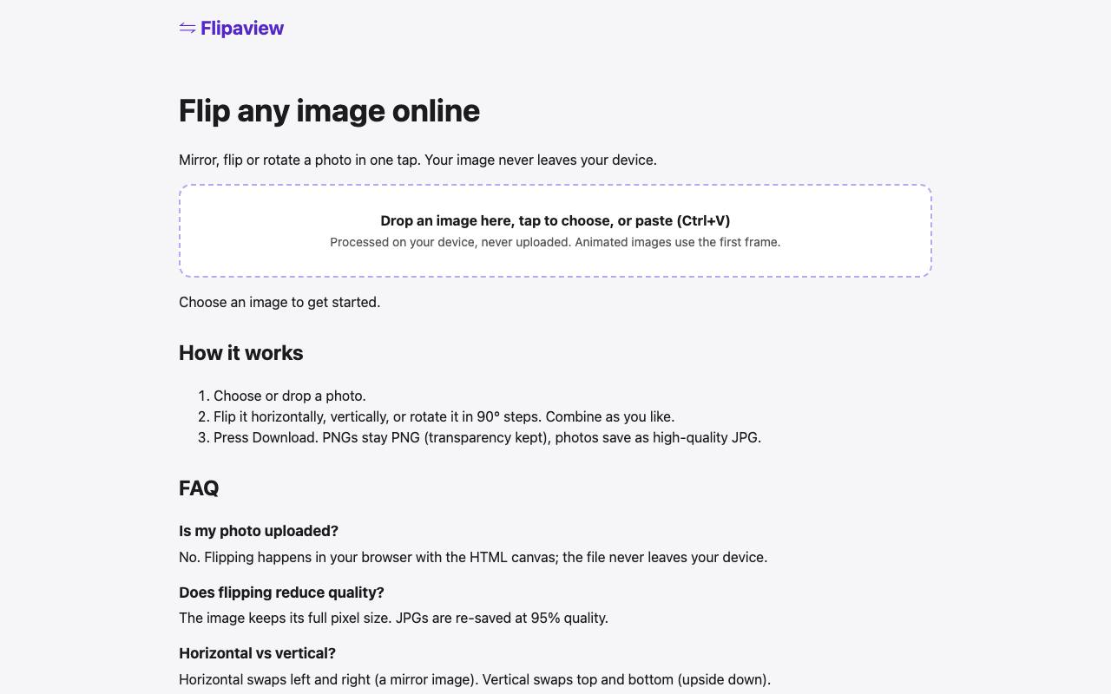
Task: Click the question 'Does flipping reduce quality?'
Action: [x=281, y=593]
